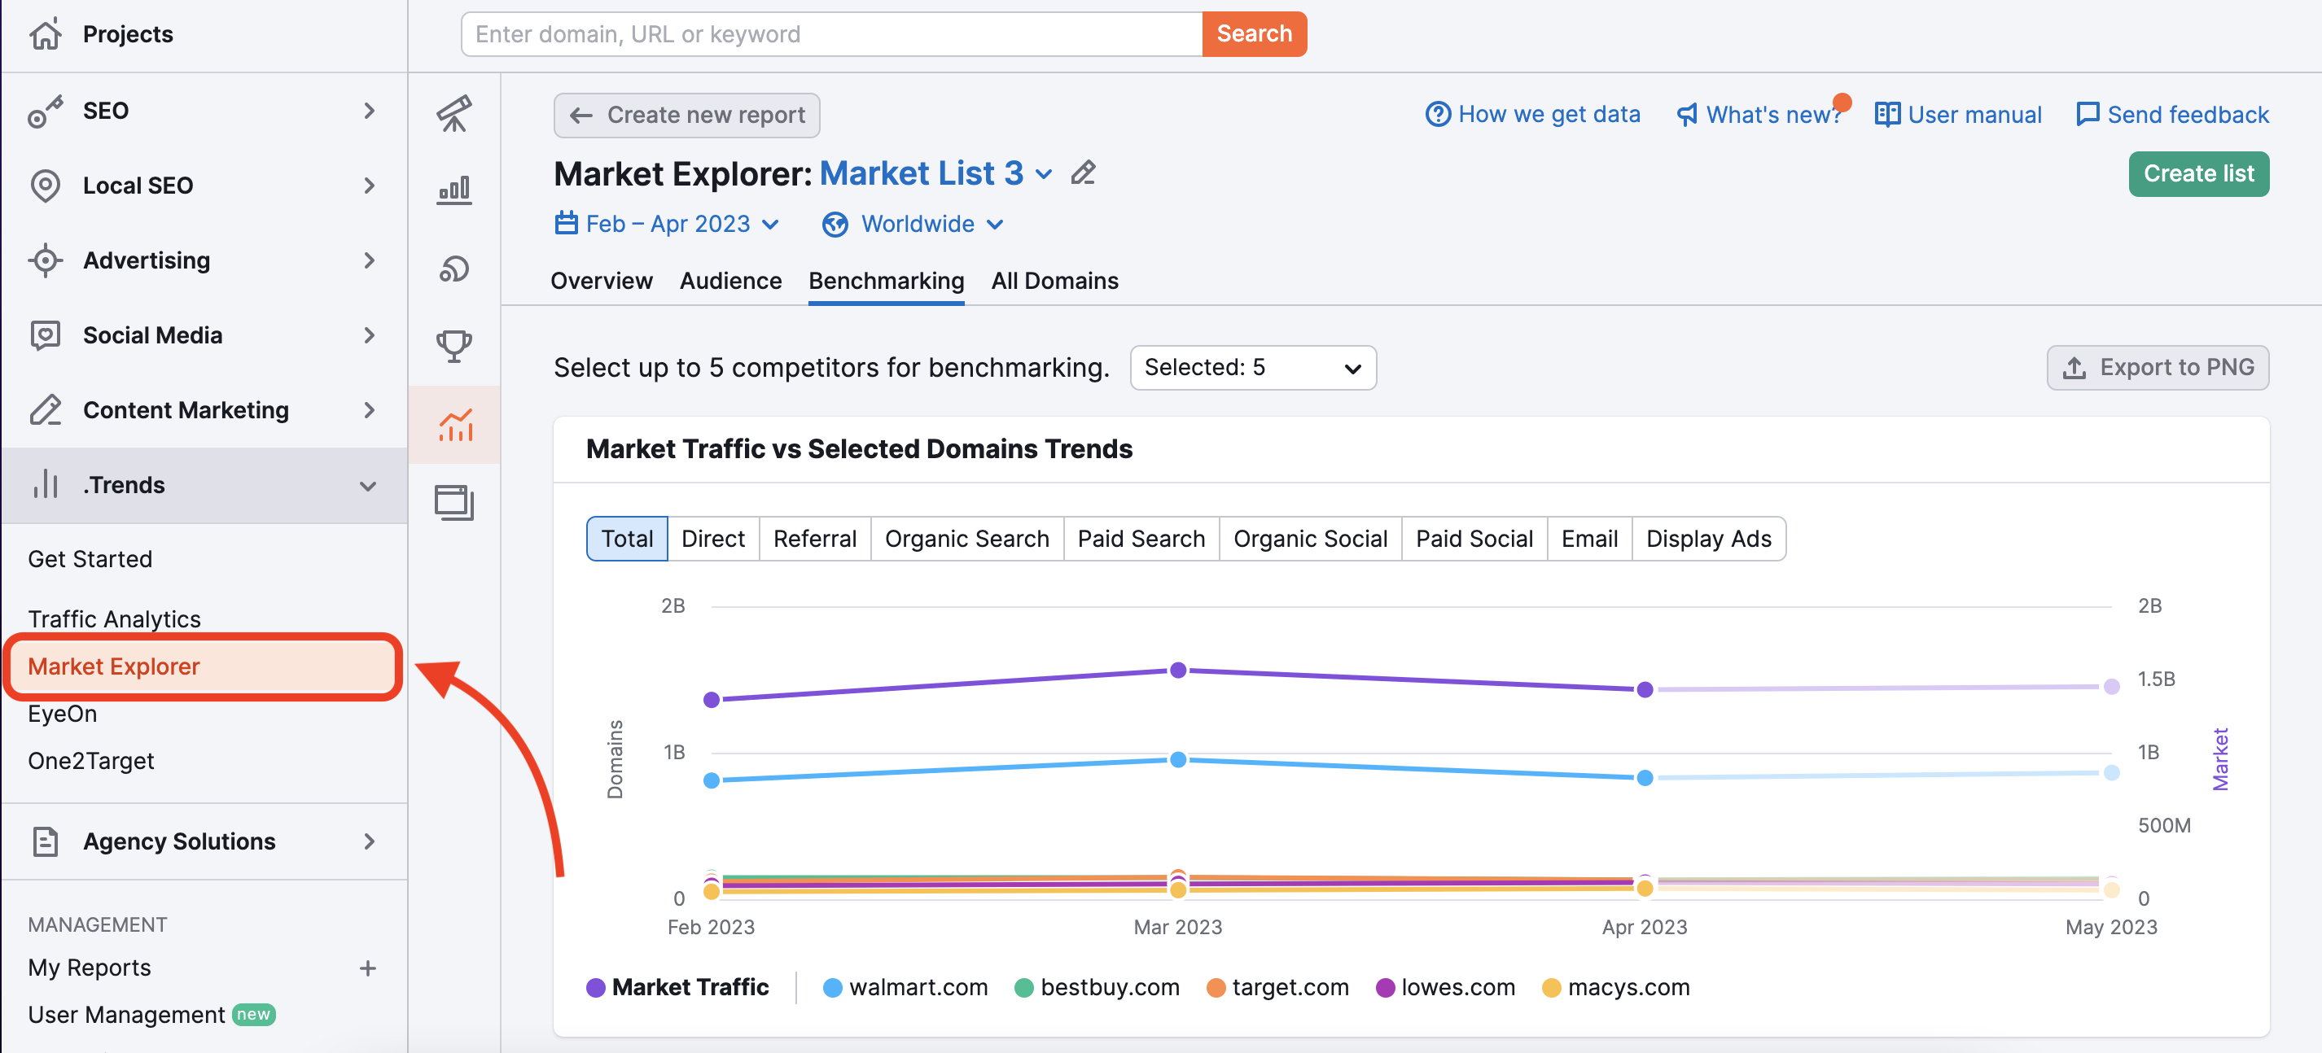Click the green Create list button

coord(2197,174)
